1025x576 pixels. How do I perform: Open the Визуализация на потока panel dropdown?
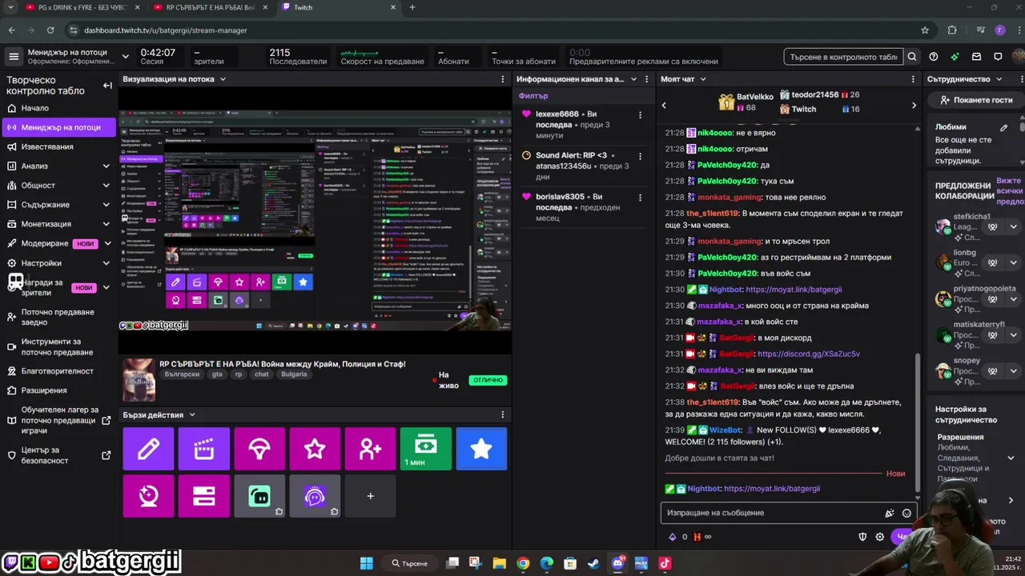[x=223, y=79]
